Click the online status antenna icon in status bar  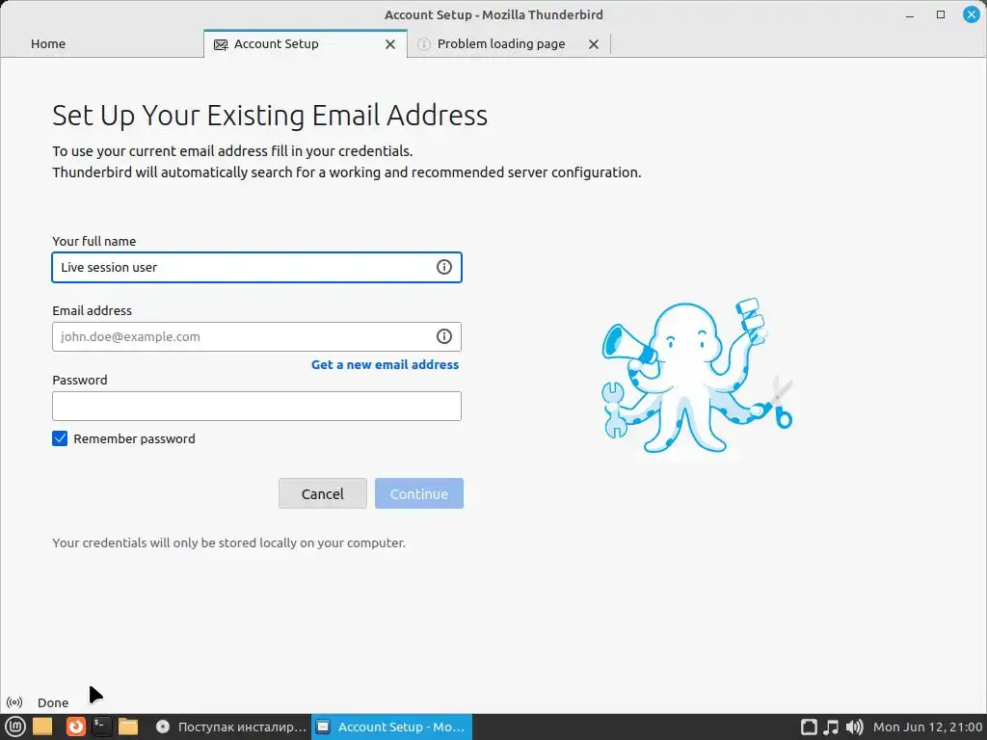pyautogui.click(x=14, y=702)
